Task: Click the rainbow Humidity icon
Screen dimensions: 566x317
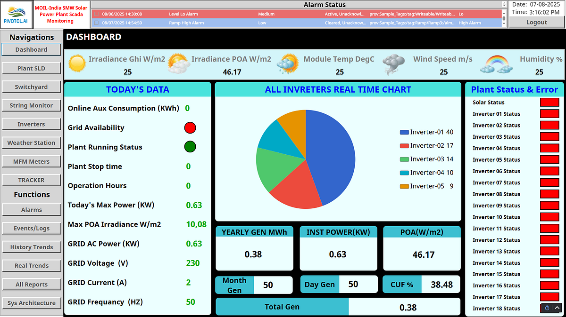Action: coord(496,64)
